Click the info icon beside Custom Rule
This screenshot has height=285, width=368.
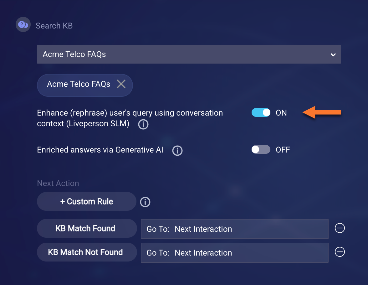(x=145, y=202)
